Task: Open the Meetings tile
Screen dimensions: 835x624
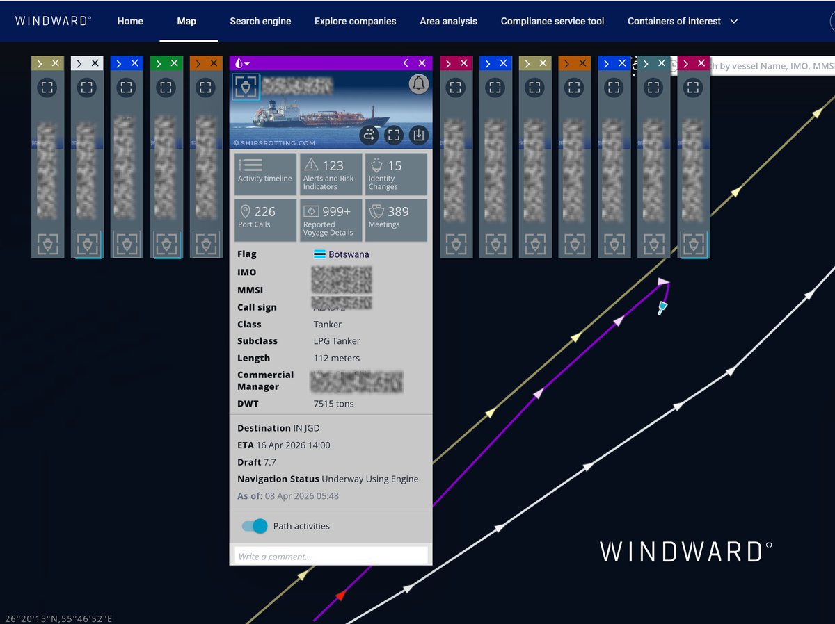Action: 396,220
